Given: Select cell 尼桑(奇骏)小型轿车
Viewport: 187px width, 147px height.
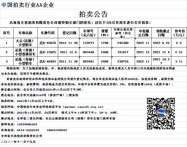Looking at the screenshot, I should click(x=25, y=61).
